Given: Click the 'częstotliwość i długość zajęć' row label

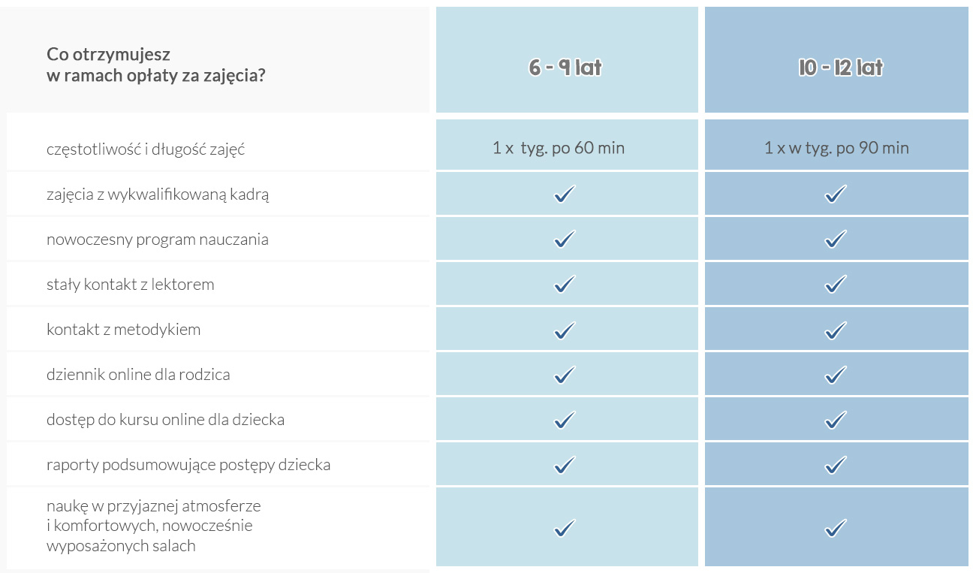Looking at the screenshot, I should pos(146,149).
